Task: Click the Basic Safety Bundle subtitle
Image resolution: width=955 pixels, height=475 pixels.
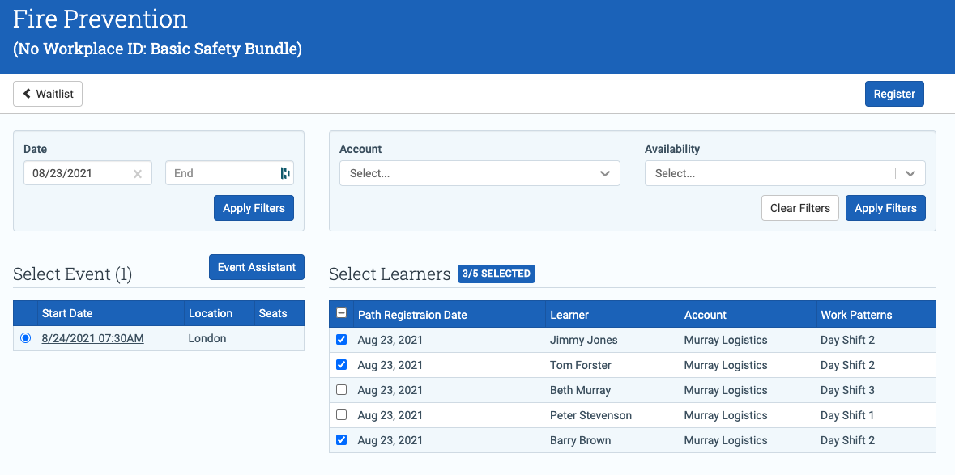Action: [x=157, y=49]
